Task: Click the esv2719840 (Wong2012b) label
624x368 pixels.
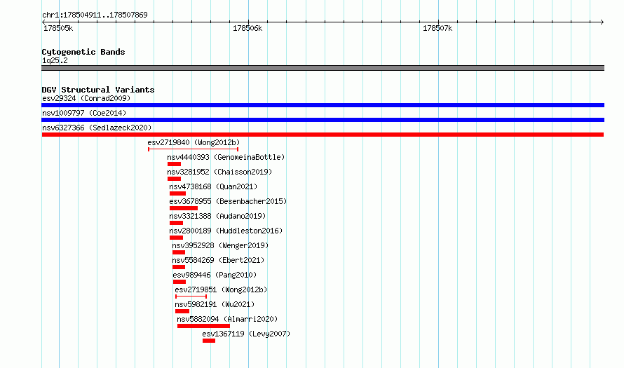Action: pos(194,142)
